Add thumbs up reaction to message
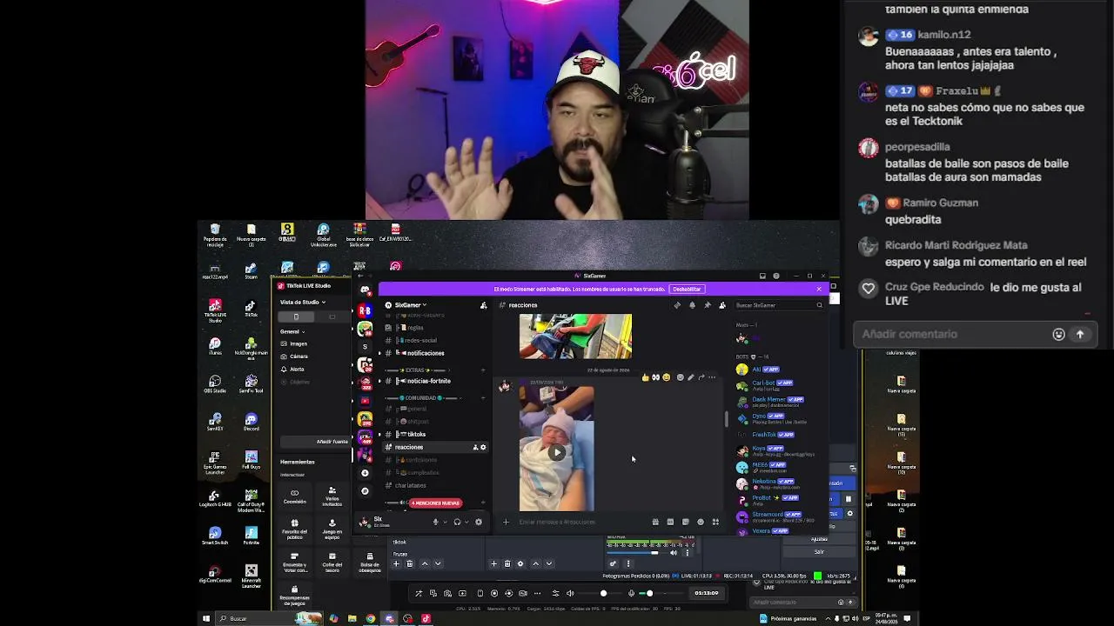This screenshot has width=1114, height=626. click(645, 377)
